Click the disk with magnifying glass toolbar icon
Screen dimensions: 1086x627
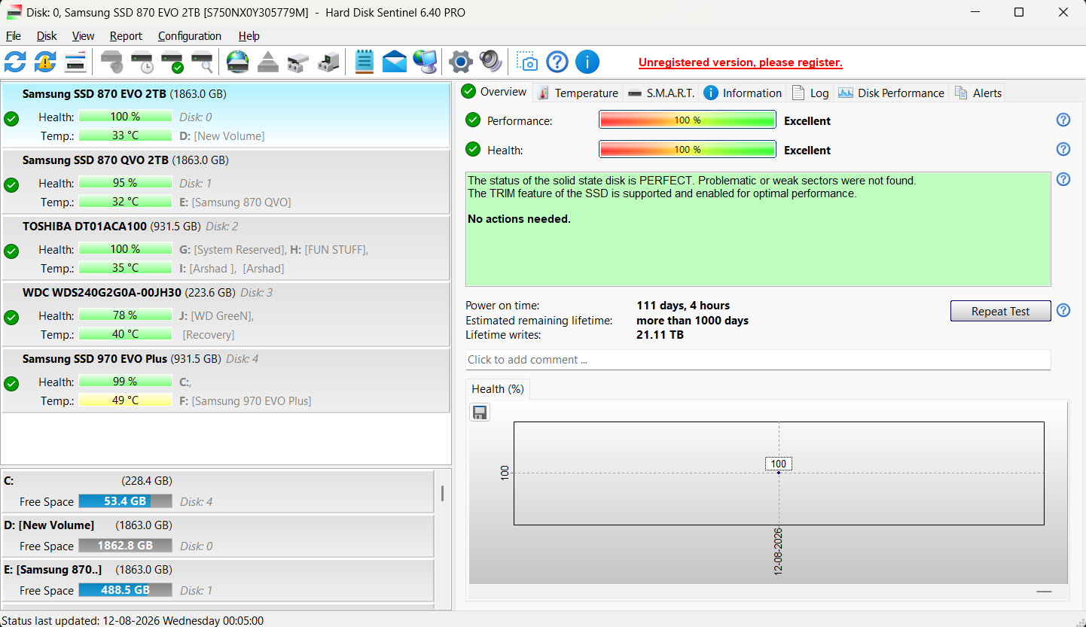coord(202,62)
